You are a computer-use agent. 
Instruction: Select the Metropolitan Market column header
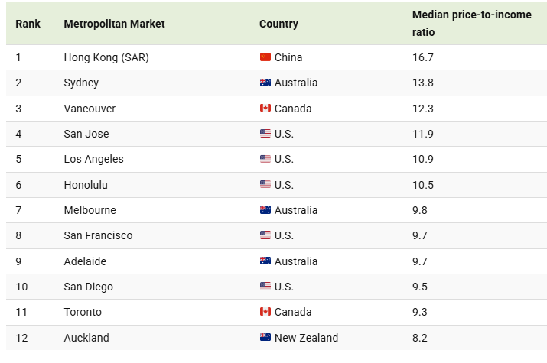(115, 24)
